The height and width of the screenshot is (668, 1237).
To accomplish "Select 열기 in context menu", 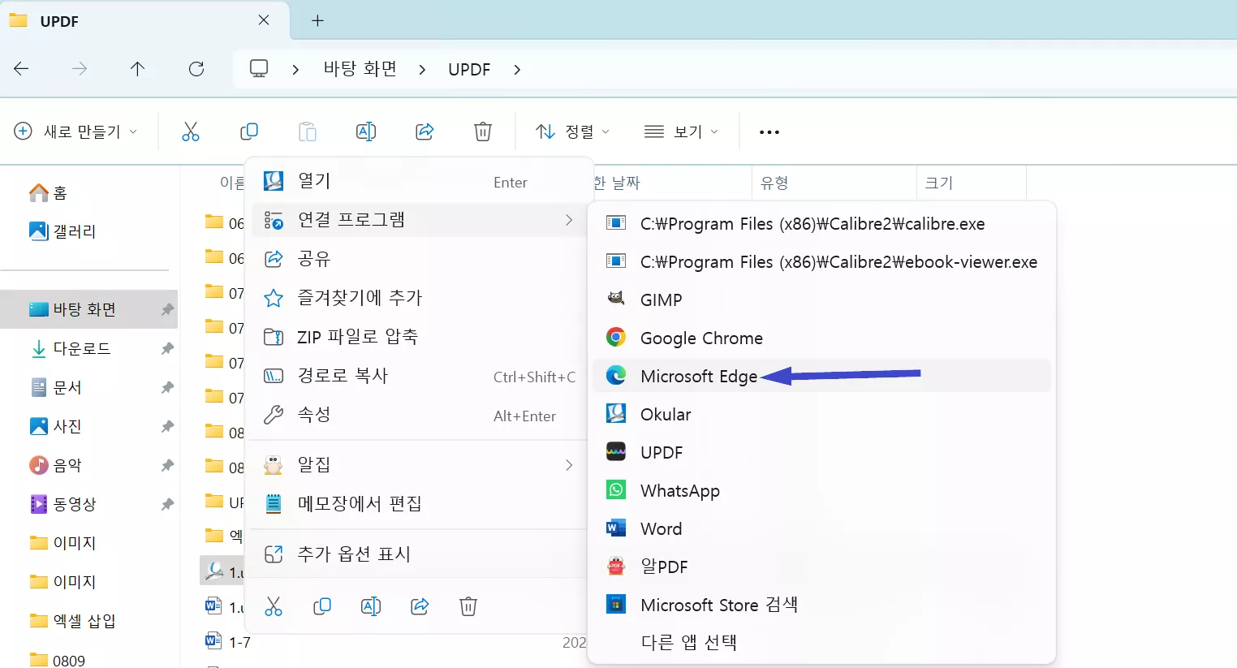I will pos(420,181).
